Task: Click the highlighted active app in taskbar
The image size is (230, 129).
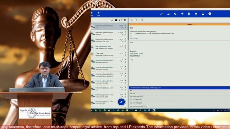Action: (x=154, y=110)
